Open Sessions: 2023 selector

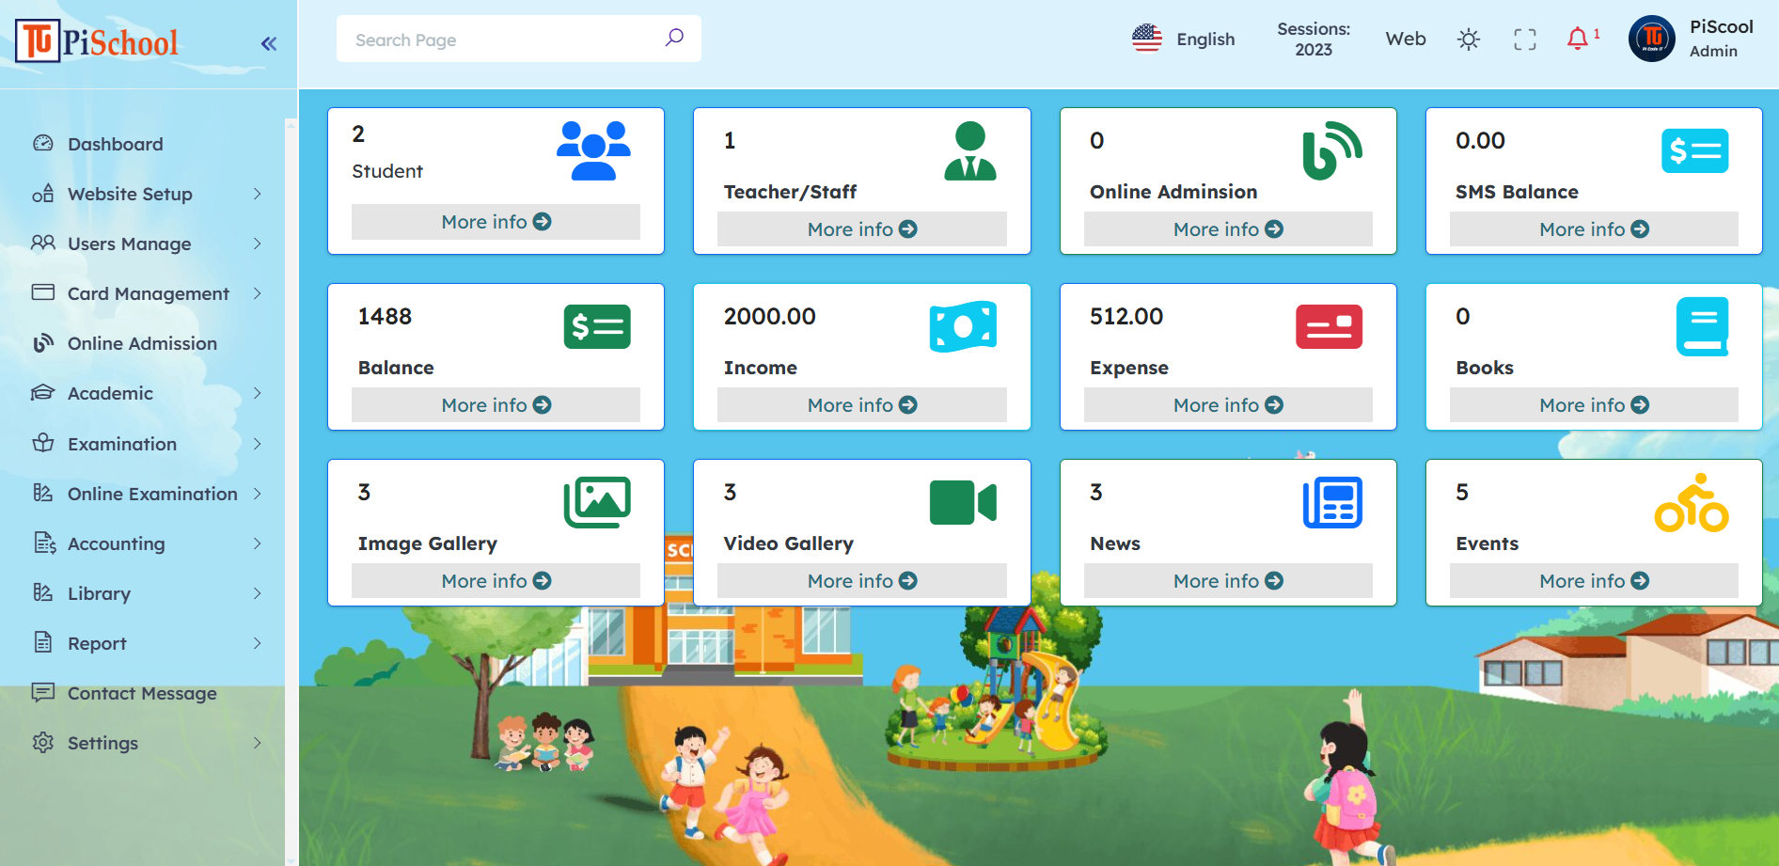point(1314,39)
